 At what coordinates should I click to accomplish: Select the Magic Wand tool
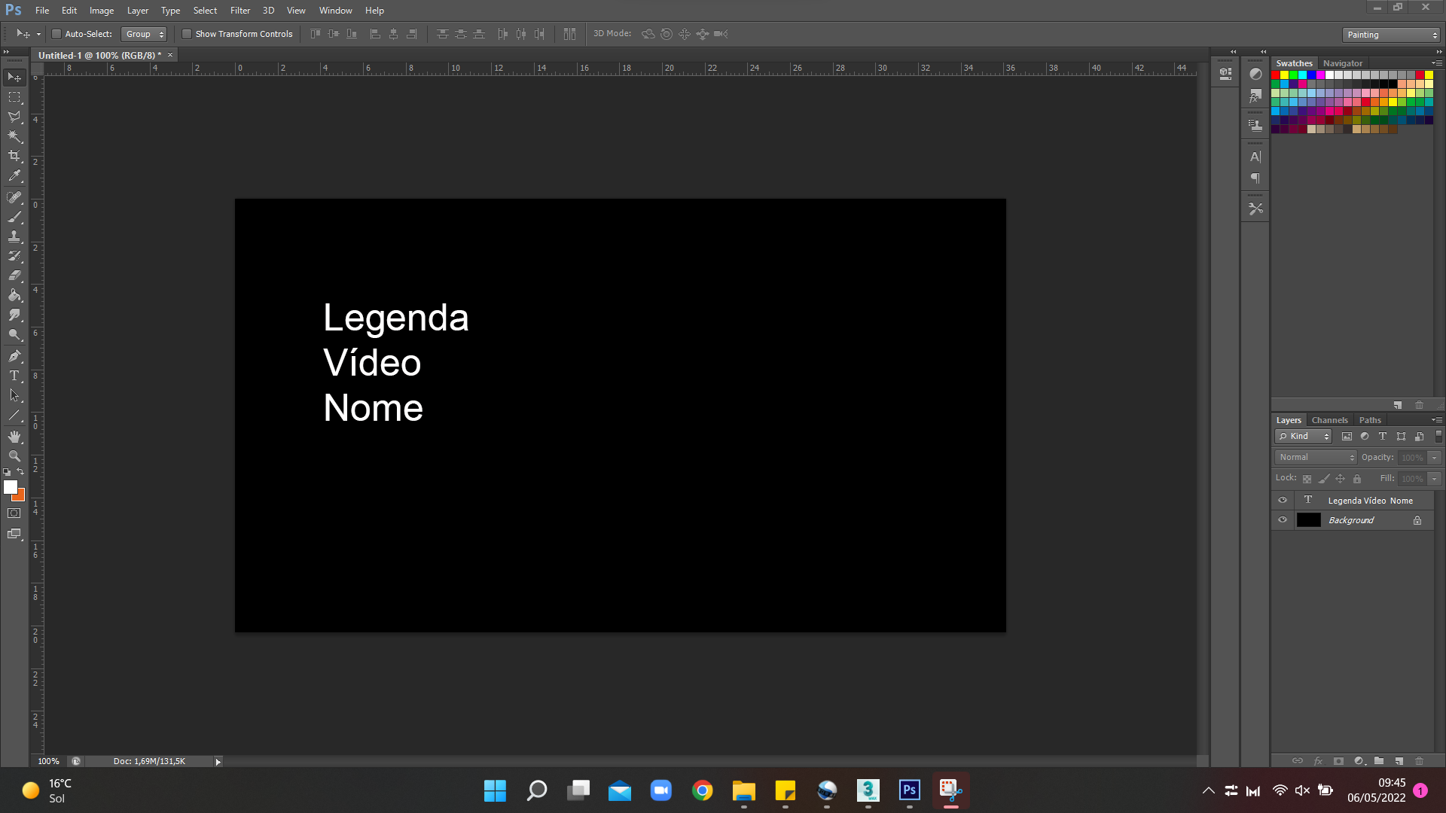click(14, 136)
